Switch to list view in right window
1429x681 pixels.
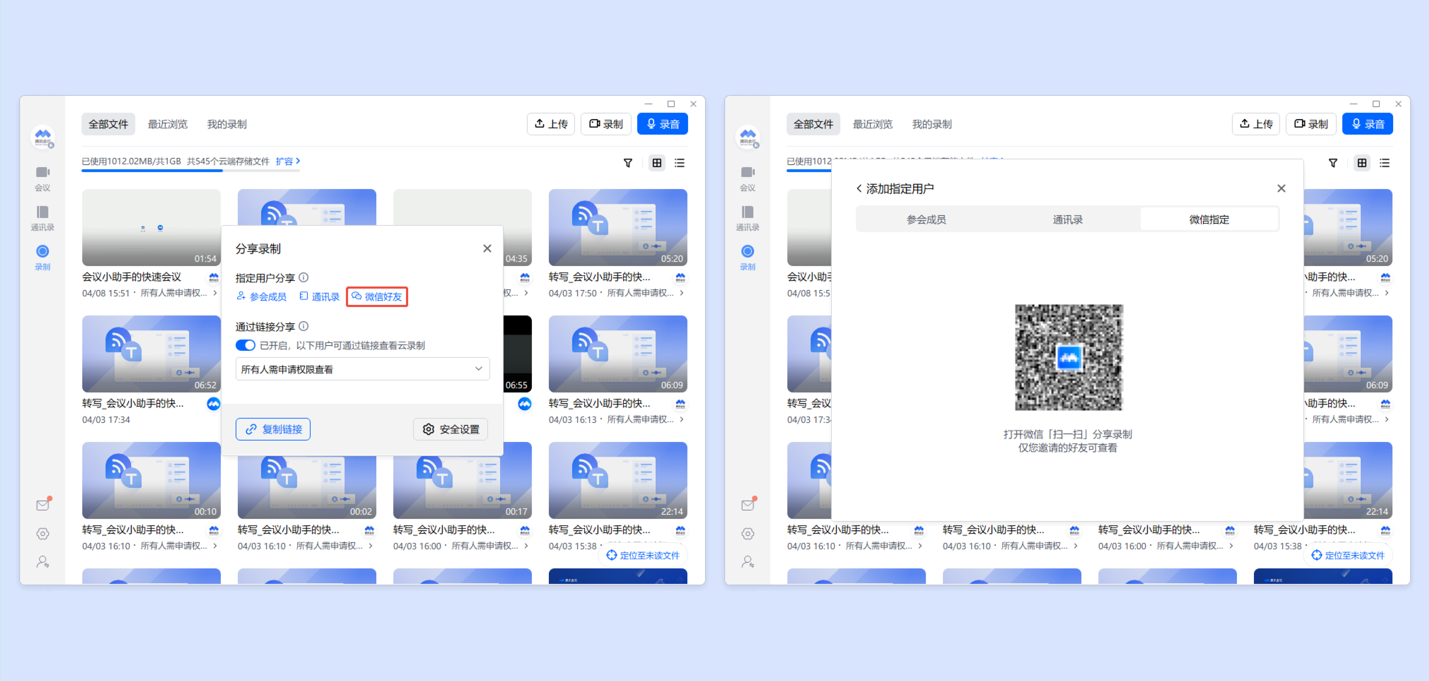coord(1385,163)
